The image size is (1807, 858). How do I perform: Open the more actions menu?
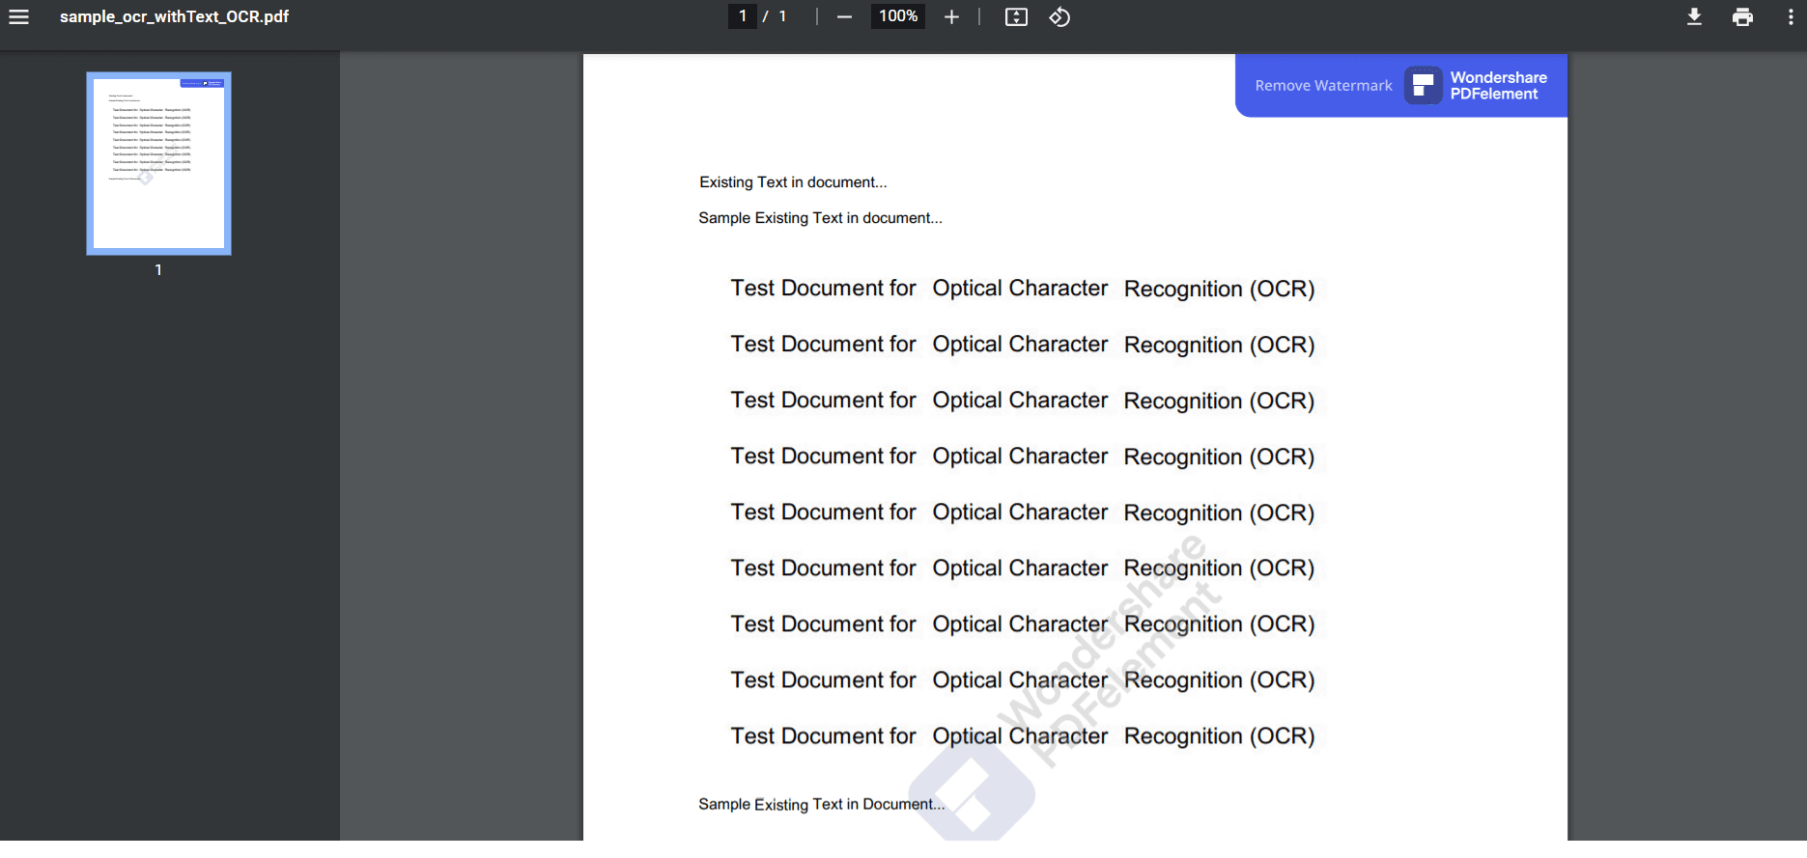pos(1791,16)
